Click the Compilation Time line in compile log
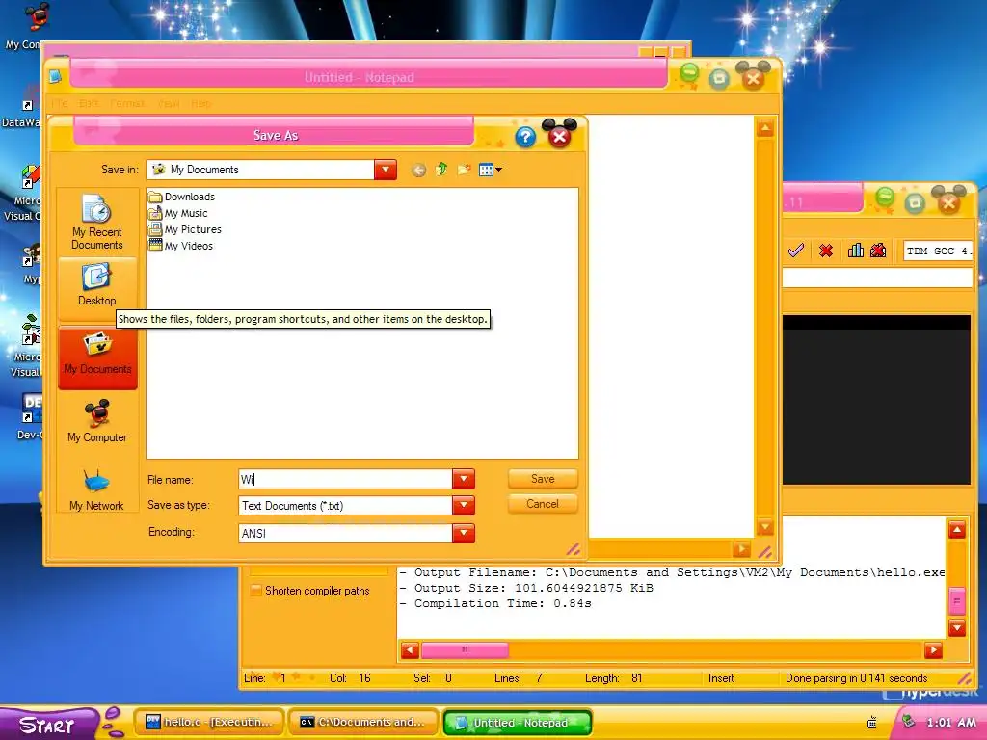Image resolution: width=987 pixels, height=740 pixels. [496, 603]
